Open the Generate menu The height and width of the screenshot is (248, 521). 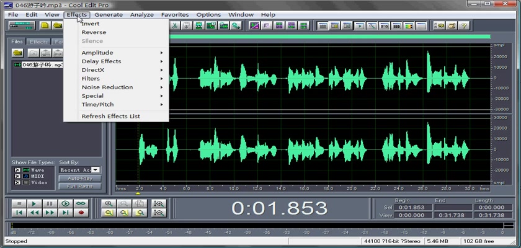click(x=109, y=15)
